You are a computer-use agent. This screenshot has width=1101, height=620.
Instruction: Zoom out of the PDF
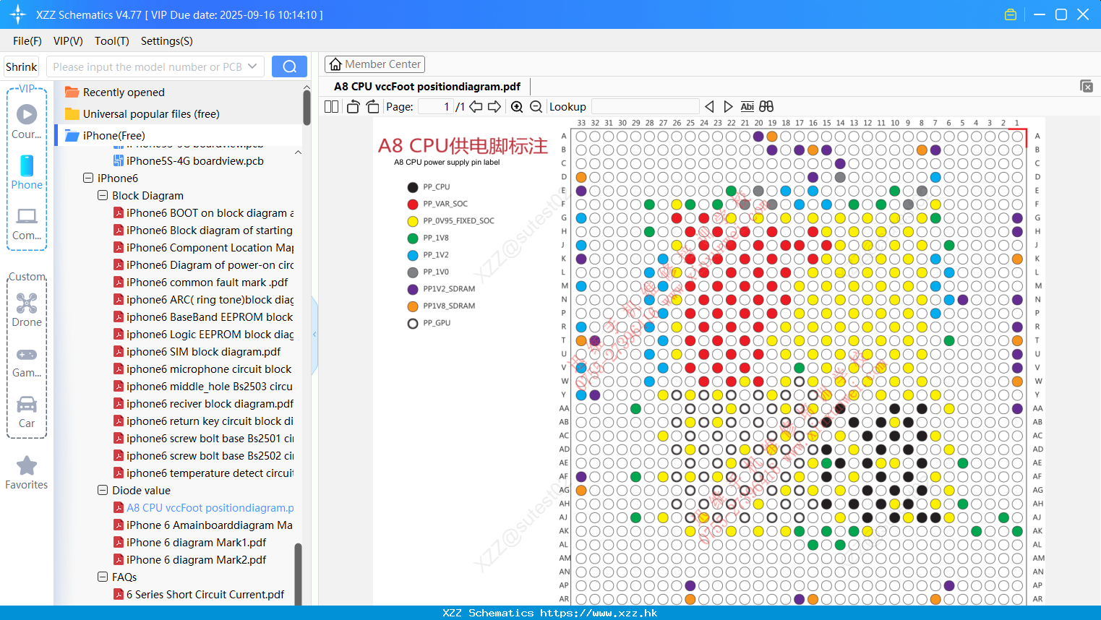(x=536, y=107)
